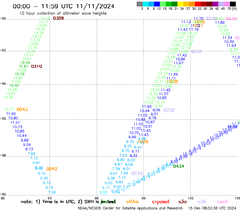The height and width of the screenshot is (211, 240).
Task: Click the 6.11 wave height value
Action: (x=106, y=188)
